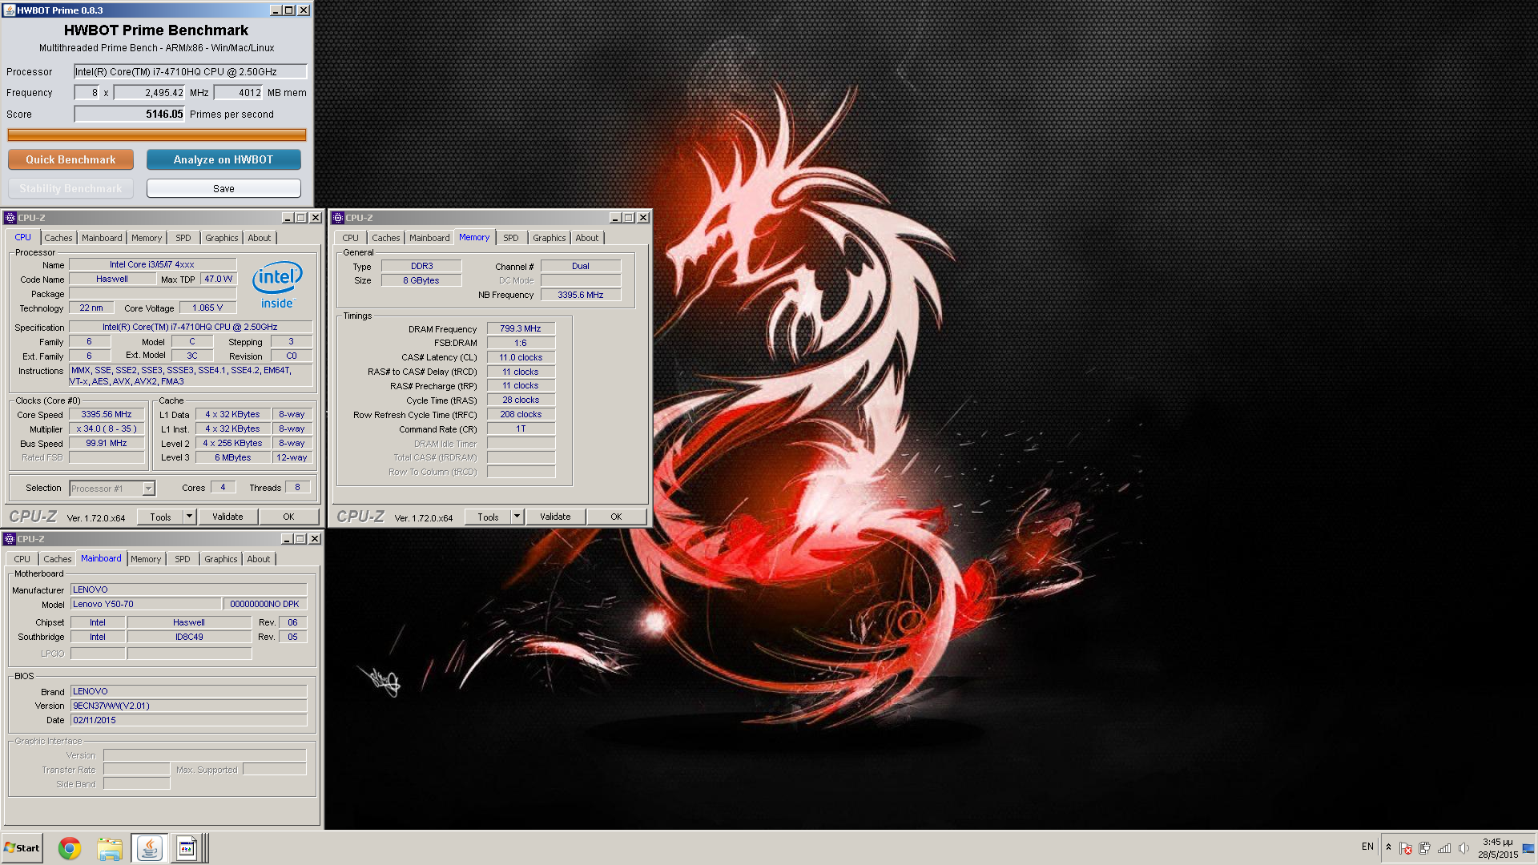The width and height of the screenshot is (1538, 865).
Task: Open Action Center flag icon
Action: tap(1406, 848)
